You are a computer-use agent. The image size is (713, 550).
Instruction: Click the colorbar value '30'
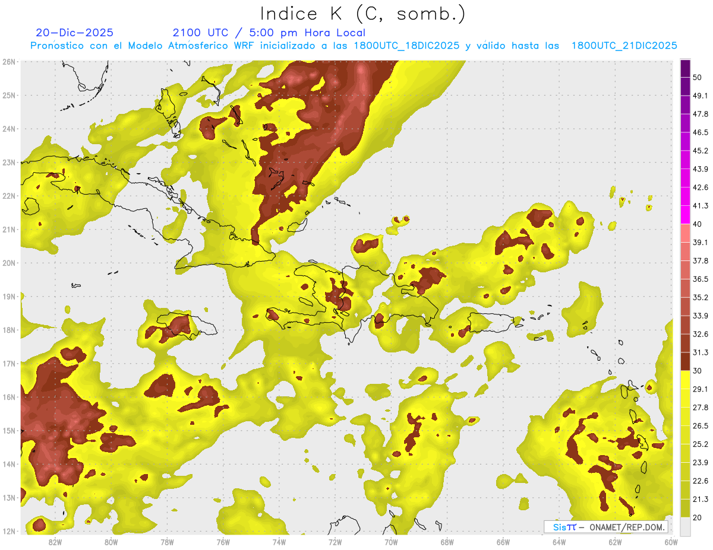click(x=698, y=371)
